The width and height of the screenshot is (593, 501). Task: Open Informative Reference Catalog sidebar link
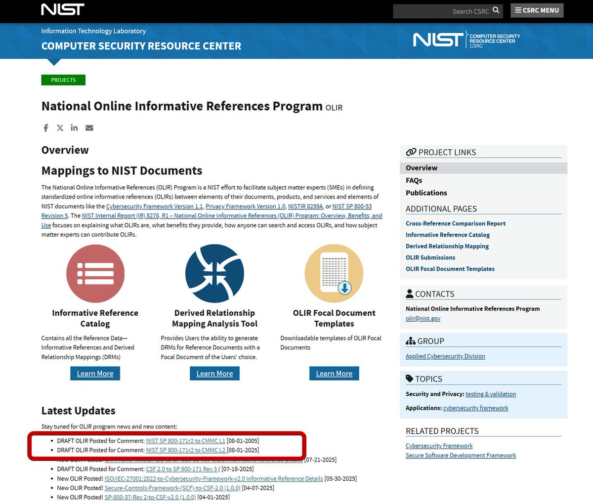(448, 235)
